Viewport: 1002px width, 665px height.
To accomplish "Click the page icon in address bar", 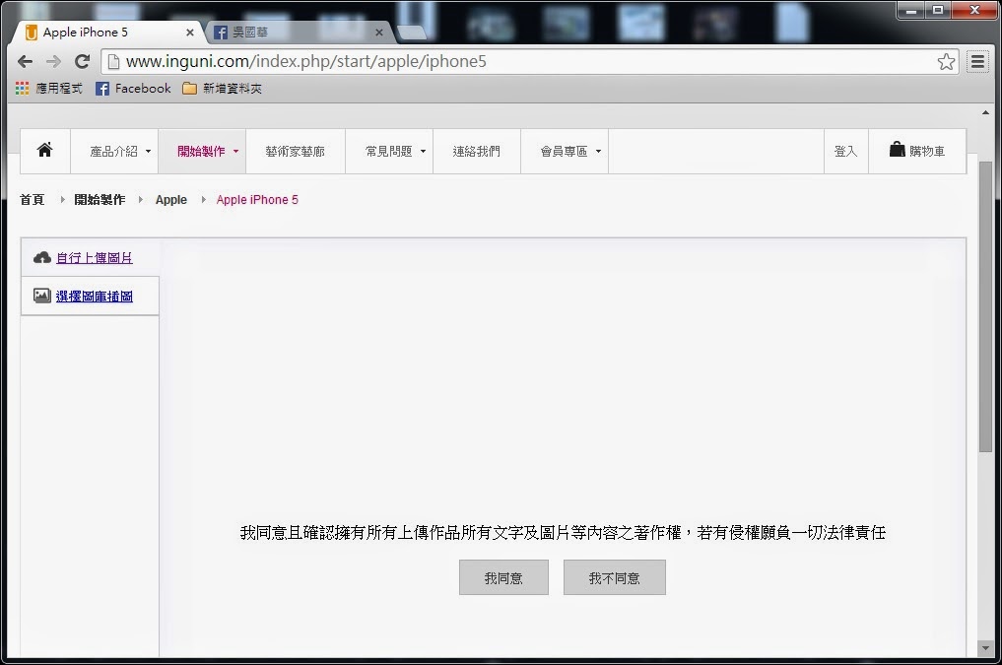I will (113, 61).
